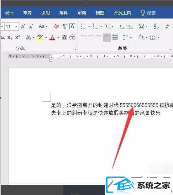Image resolution: width=173 pixels, height=195 pixels.
Task: Switch to the 视图 tab
Action: 100,13
